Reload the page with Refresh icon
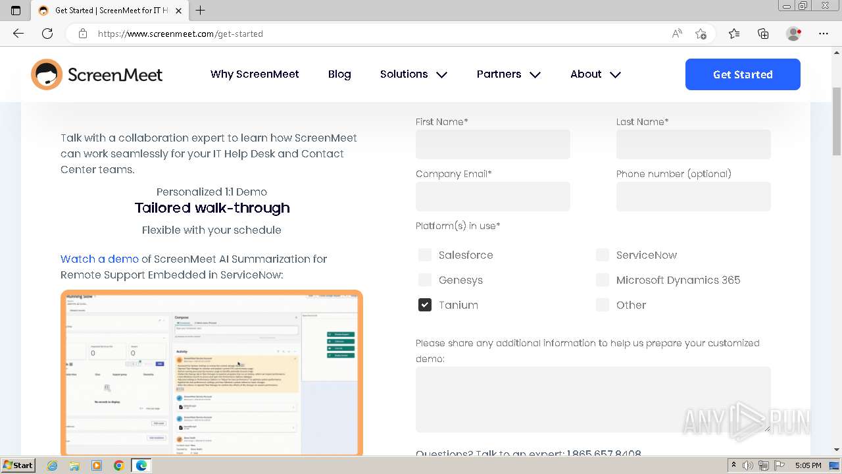Image resolution: width=842 pixels, height=474 pixels. [47, 34]
